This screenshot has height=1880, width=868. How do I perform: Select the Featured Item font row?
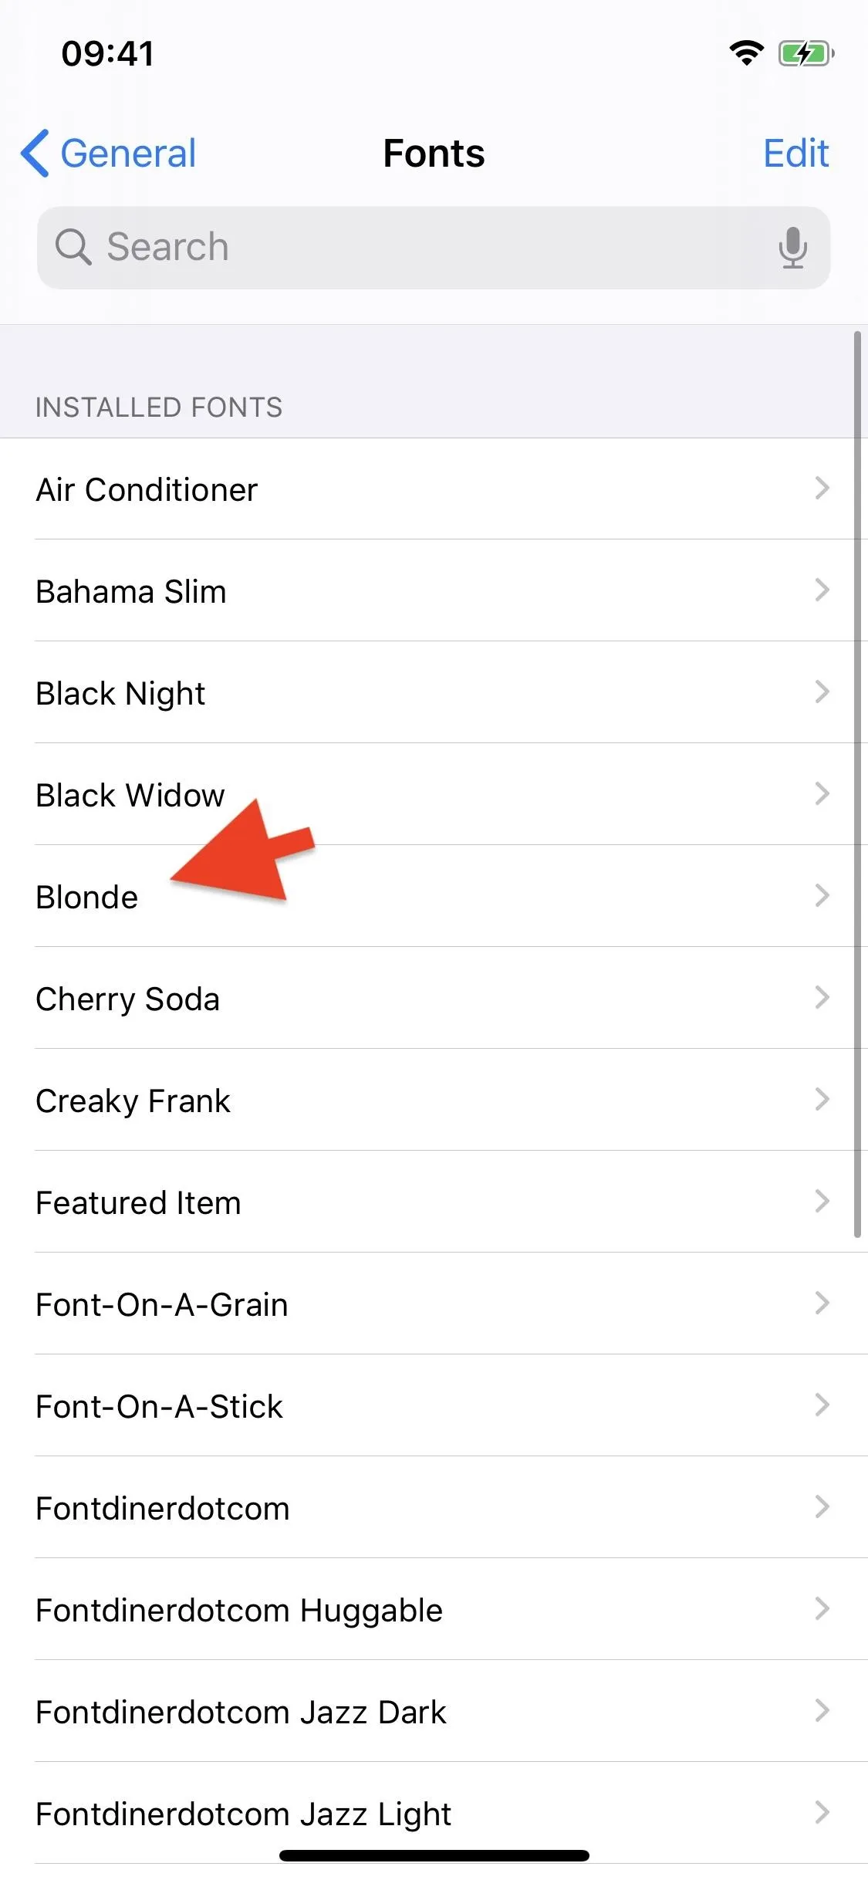[x=434, y=1202]
